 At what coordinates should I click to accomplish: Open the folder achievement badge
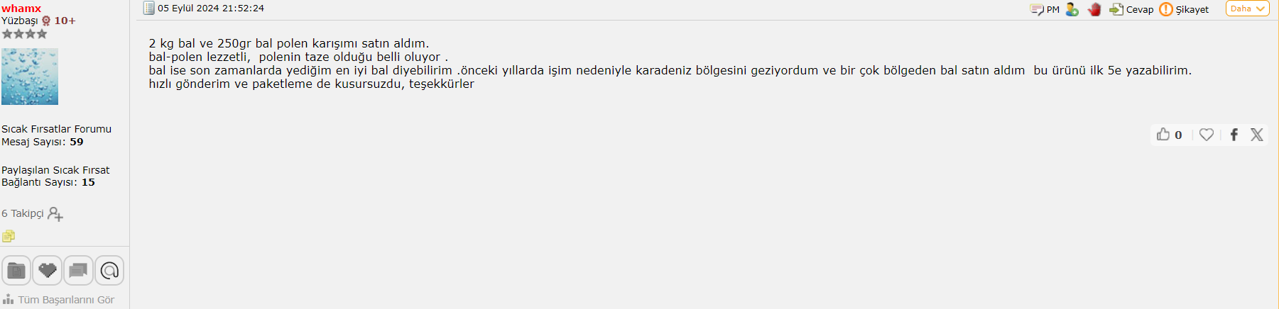tap(16, 270)
